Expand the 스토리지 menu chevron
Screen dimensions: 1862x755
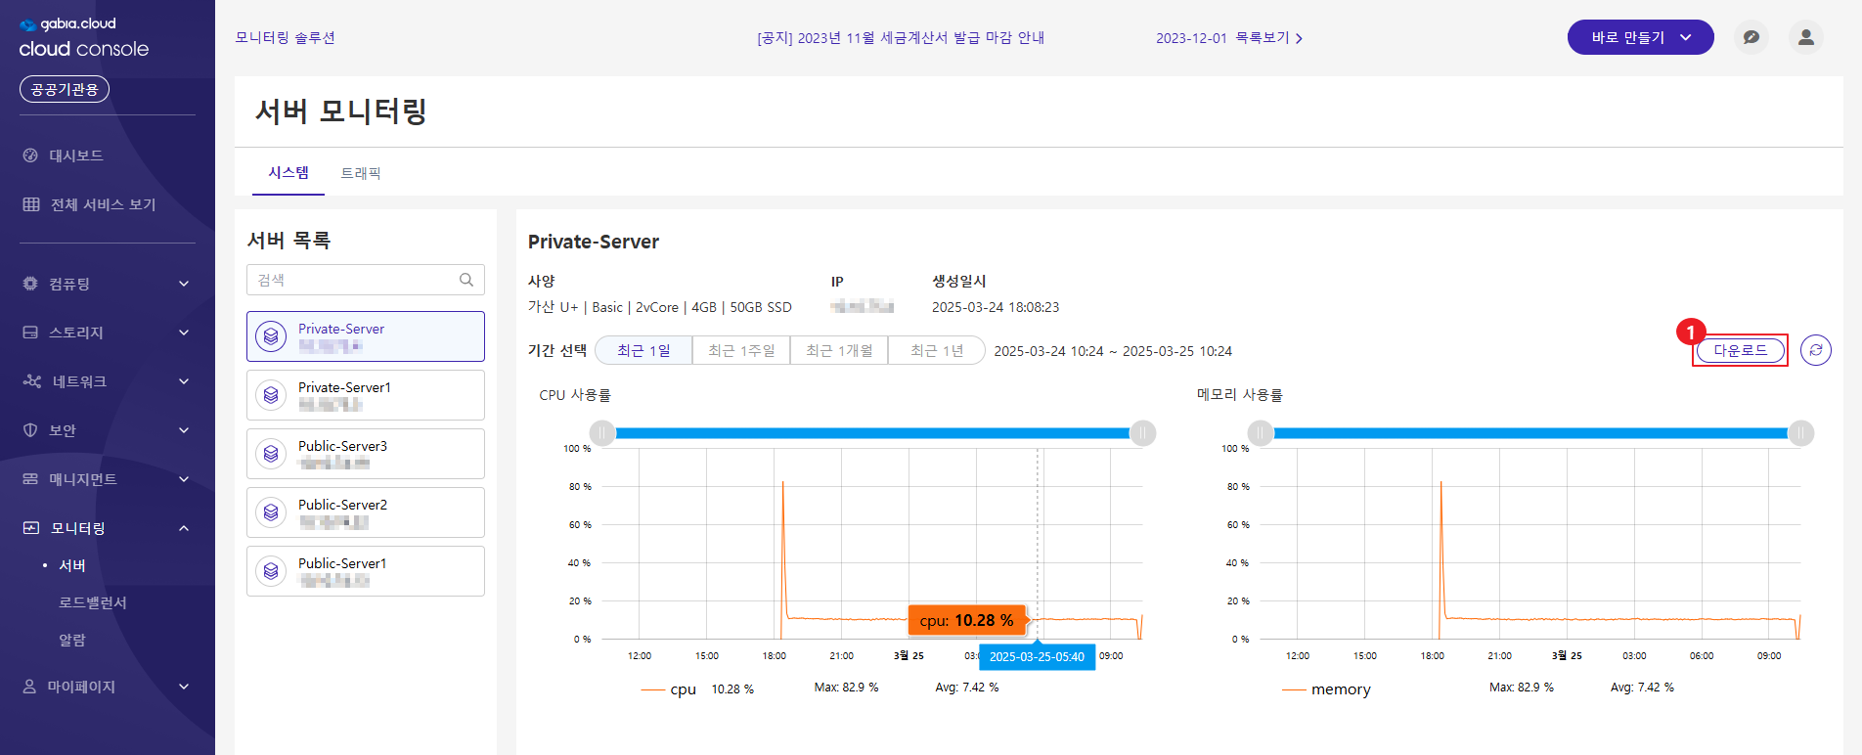184,333
